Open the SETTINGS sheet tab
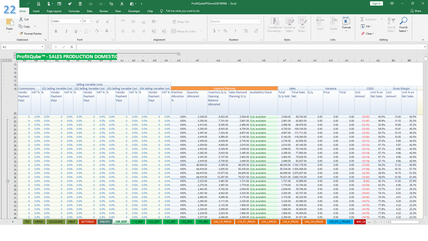Image resolution: width=428 pixels, height=241 pixels. [x=88, y=222]
